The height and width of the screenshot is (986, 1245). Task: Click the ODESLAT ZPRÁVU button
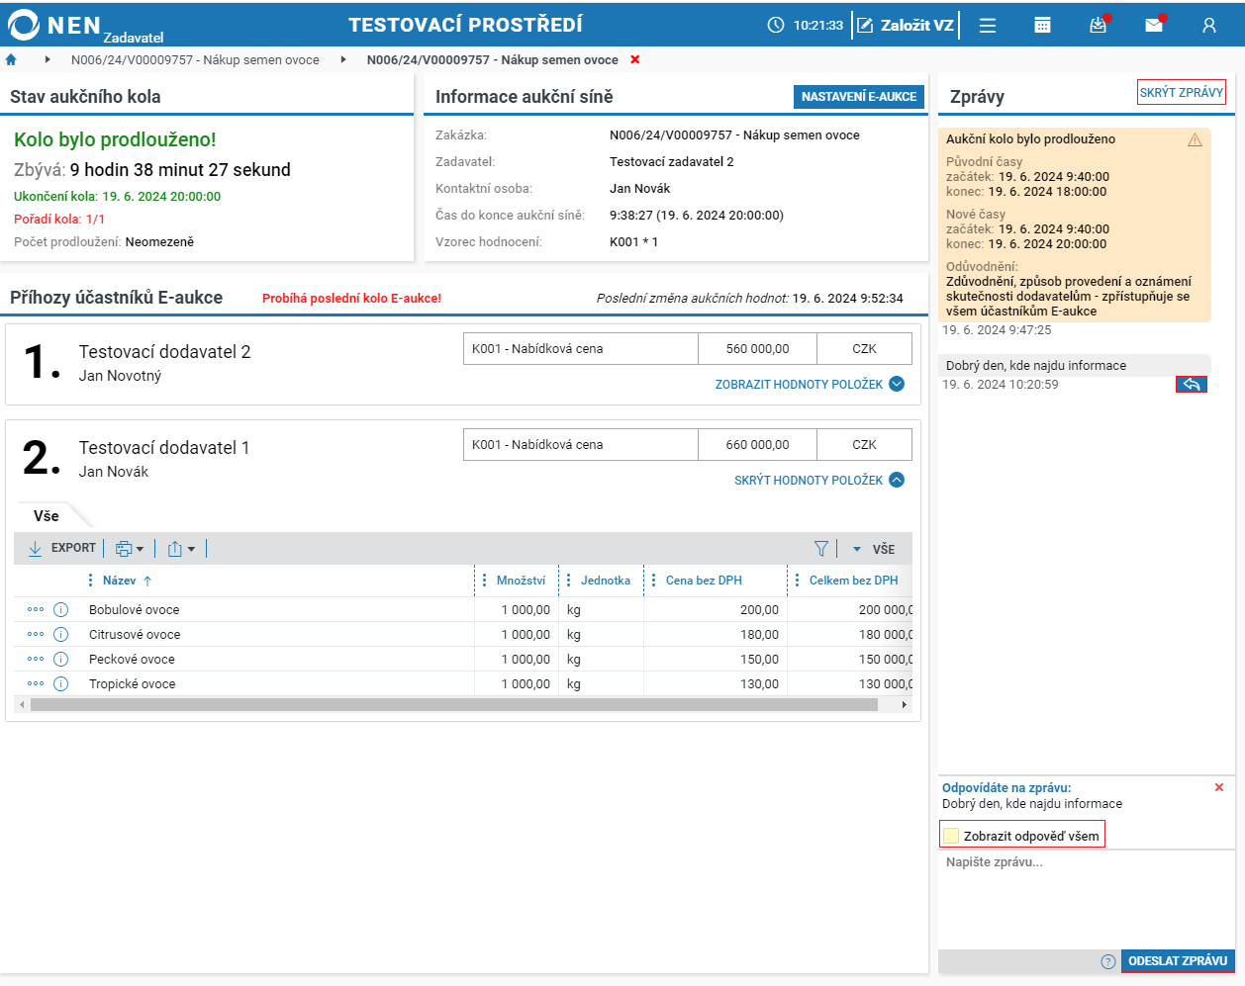[x=1178, y=960]
